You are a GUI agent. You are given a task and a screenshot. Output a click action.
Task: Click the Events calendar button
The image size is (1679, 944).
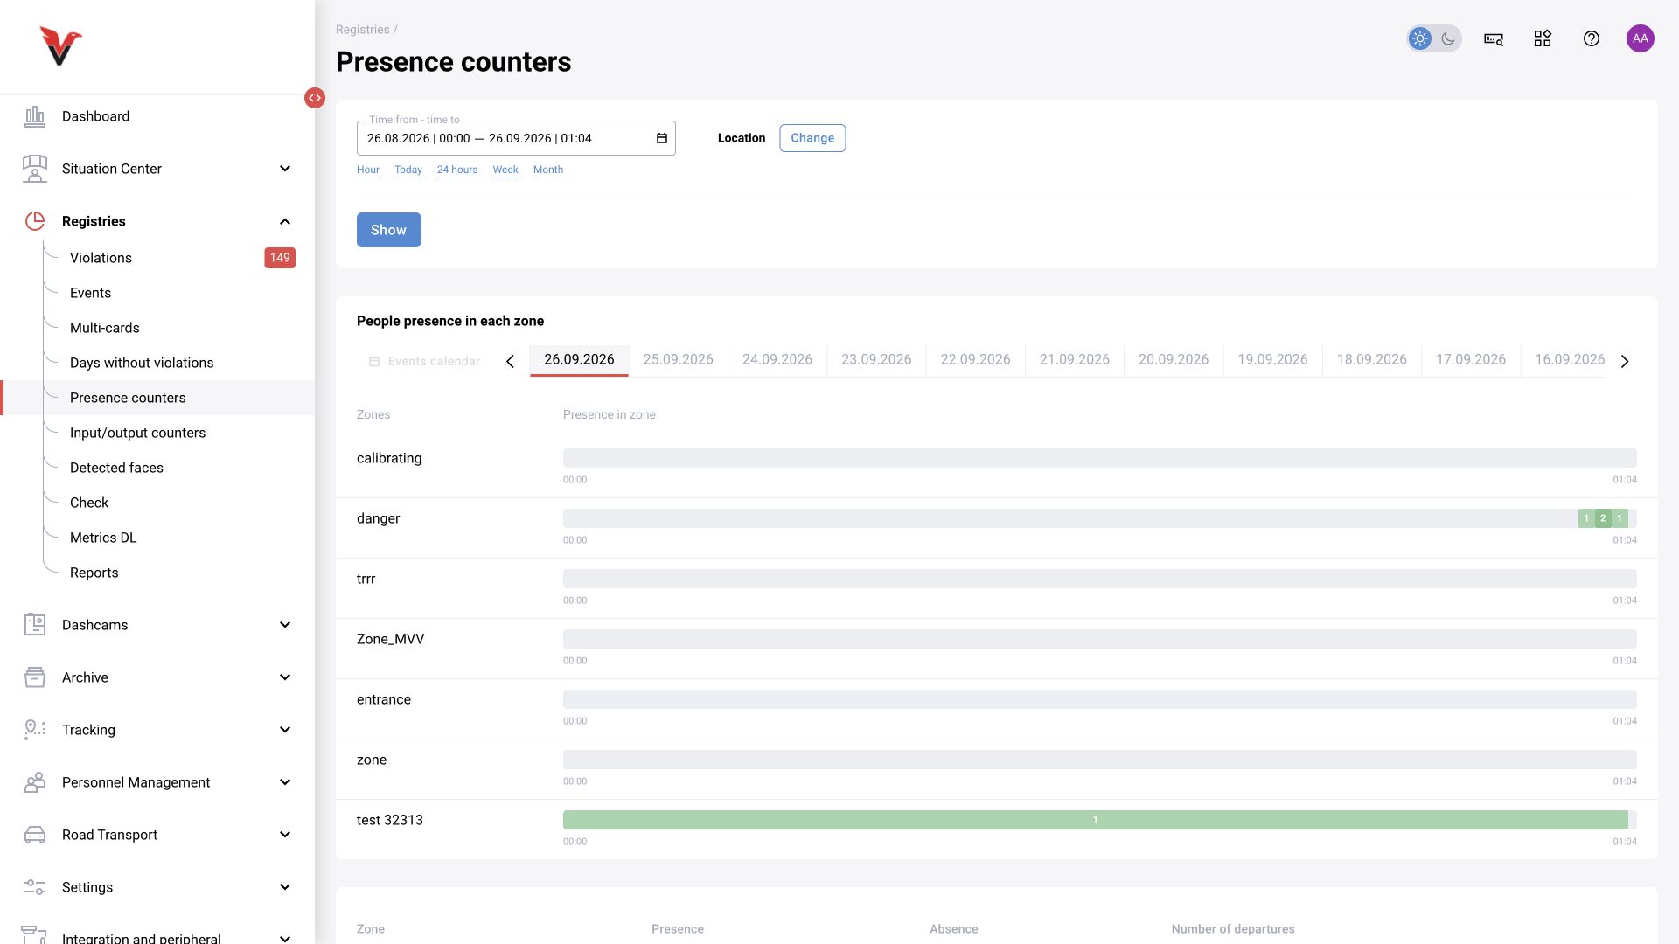(424, 361)
